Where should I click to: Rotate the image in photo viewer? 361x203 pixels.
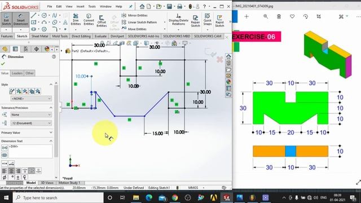306,16
